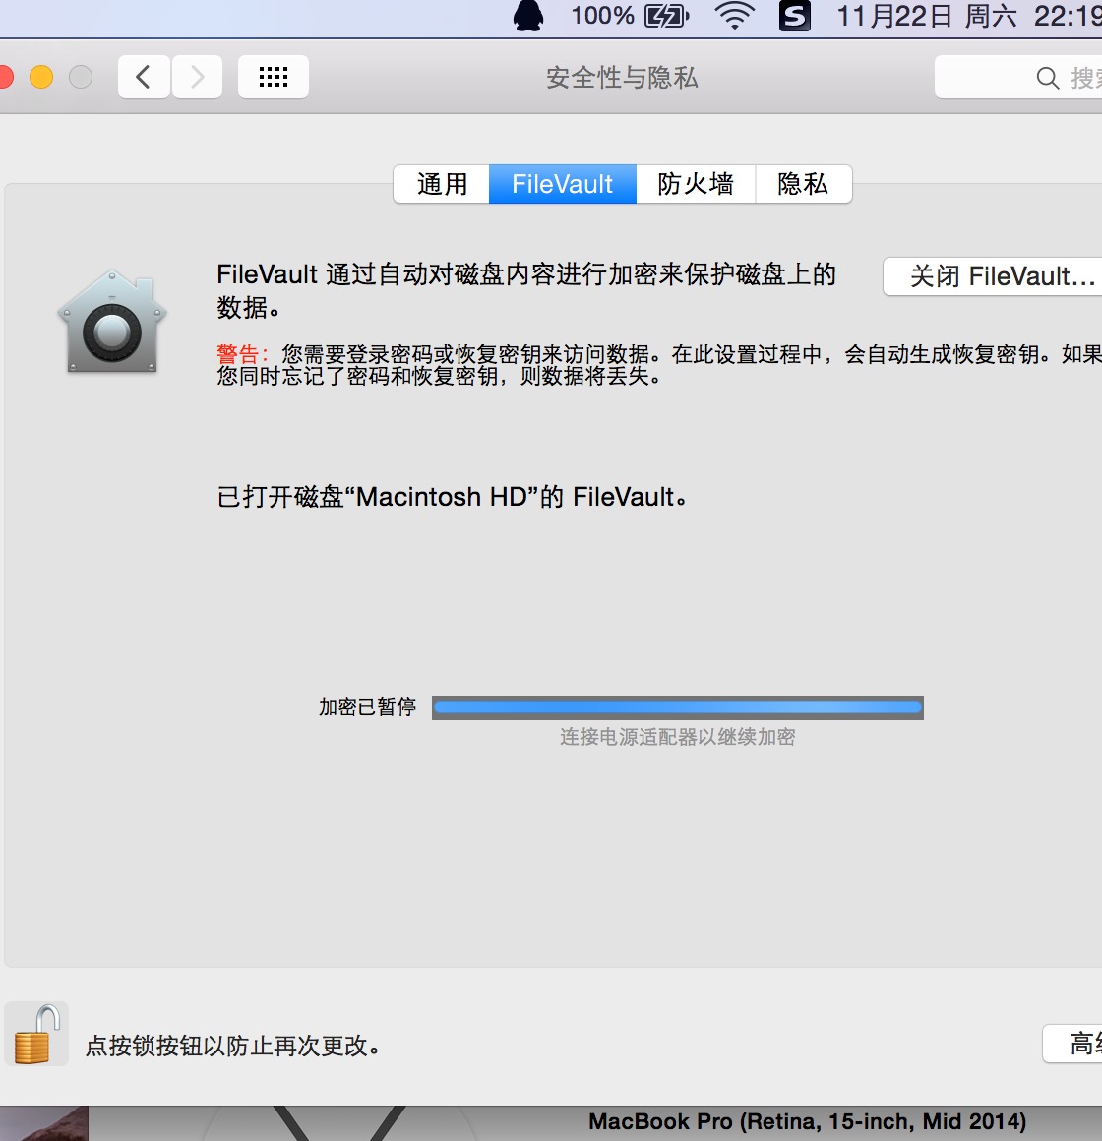This screenshot has height=1141, width=1102.
Task: Click the date and time in menu bar
Action: click(969, 16)
